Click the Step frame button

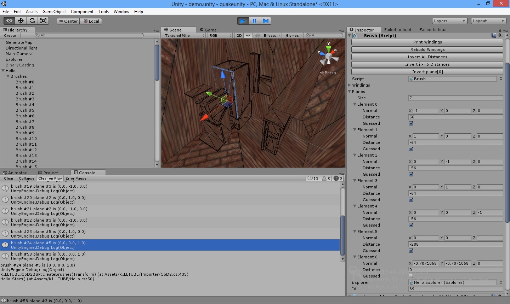click(x=266, y=21)
